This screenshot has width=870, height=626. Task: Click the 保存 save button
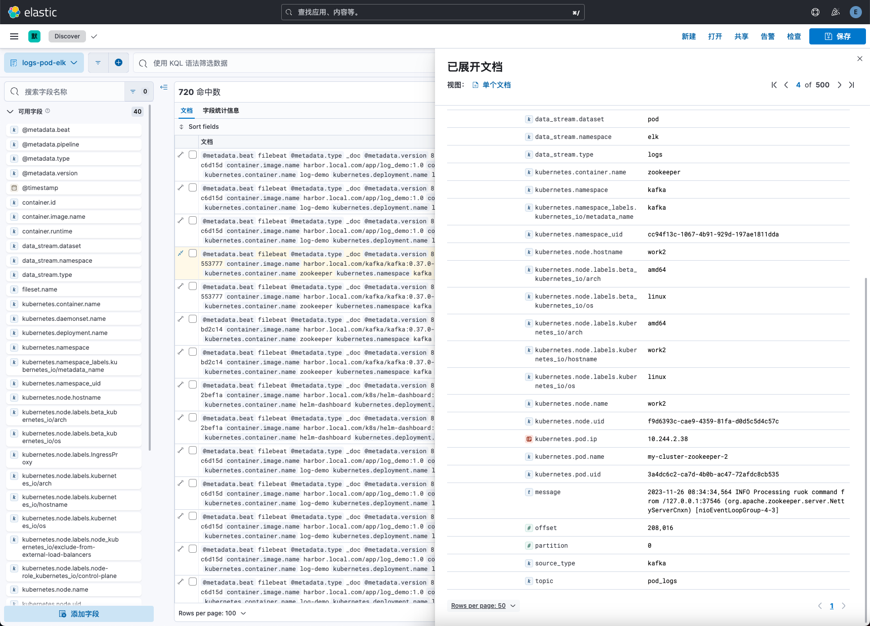click(x=838, y=36)
